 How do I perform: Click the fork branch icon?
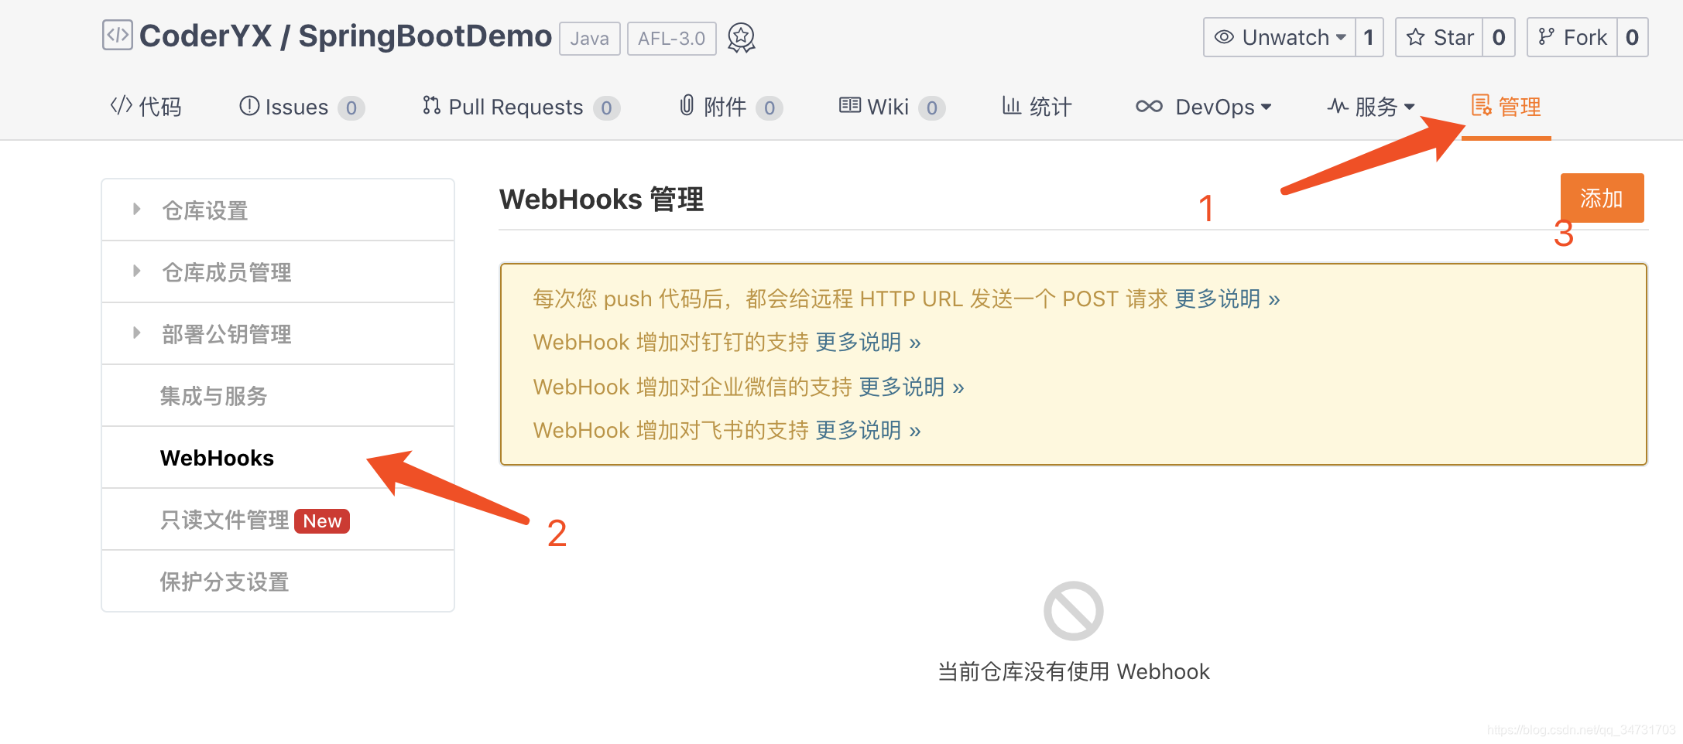1546,37
